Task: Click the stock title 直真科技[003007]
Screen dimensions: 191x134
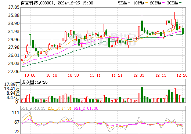Action: (x=38, y=3)
